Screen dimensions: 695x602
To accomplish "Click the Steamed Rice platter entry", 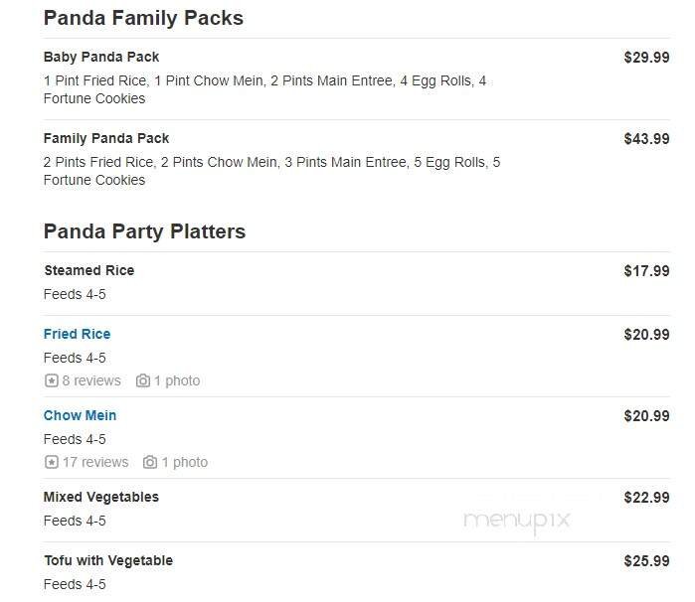I will pyautogui.click(x=88, y=270).
